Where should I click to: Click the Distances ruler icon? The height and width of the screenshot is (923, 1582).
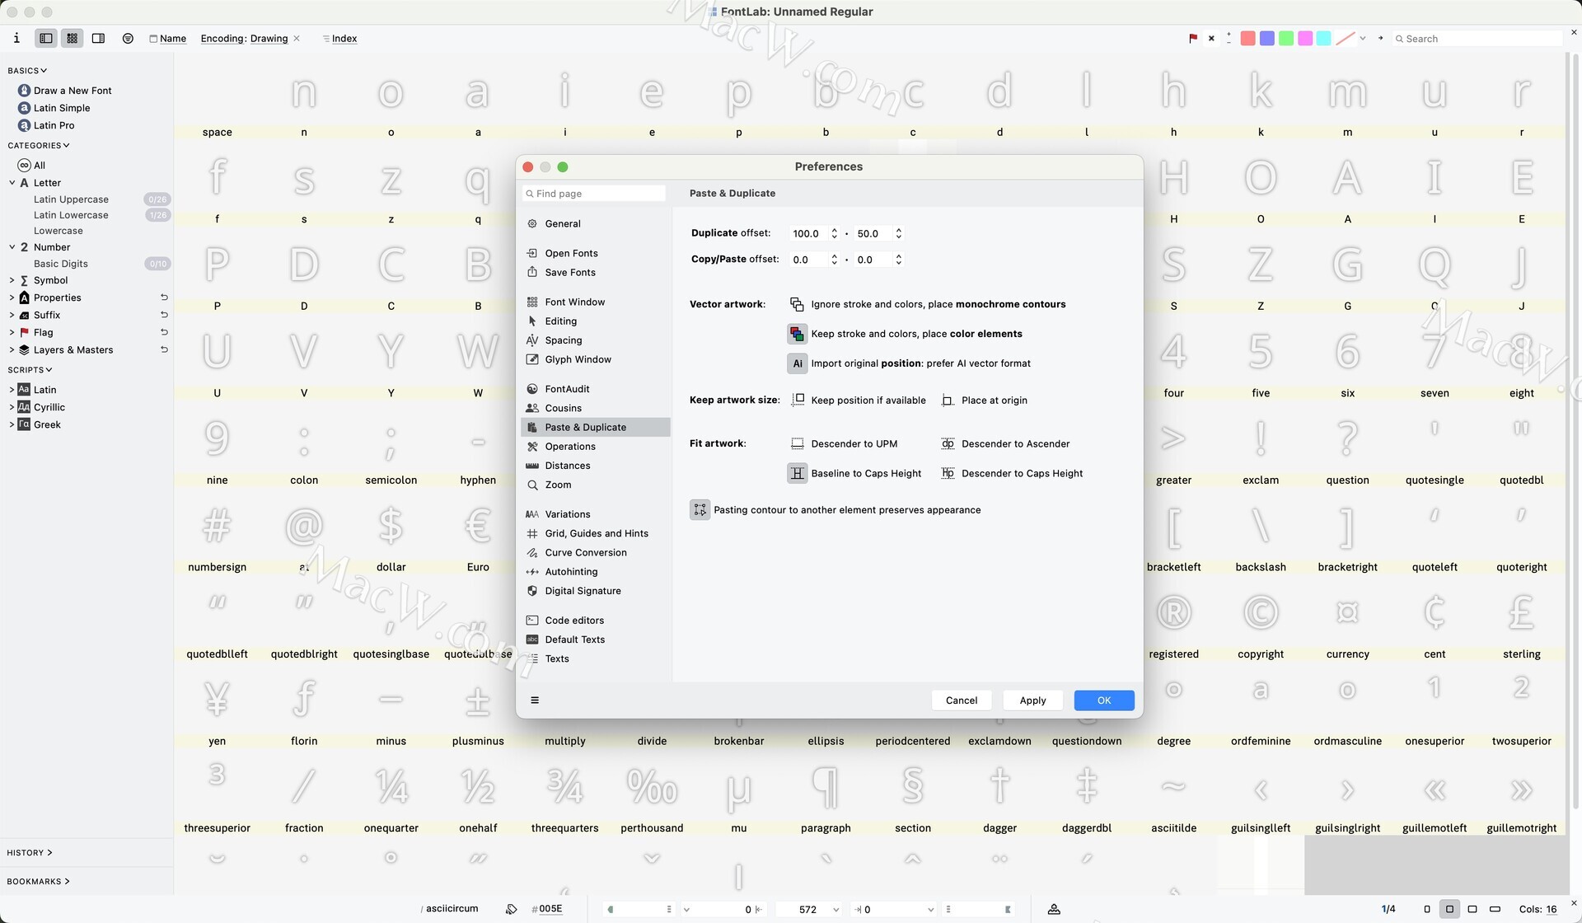532,466
